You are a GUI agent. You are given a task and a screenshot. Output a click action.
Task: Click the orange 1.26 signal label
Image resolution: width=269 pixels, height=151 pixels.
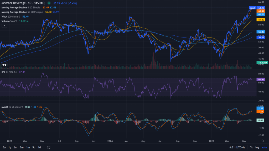[x=261, y=111]
